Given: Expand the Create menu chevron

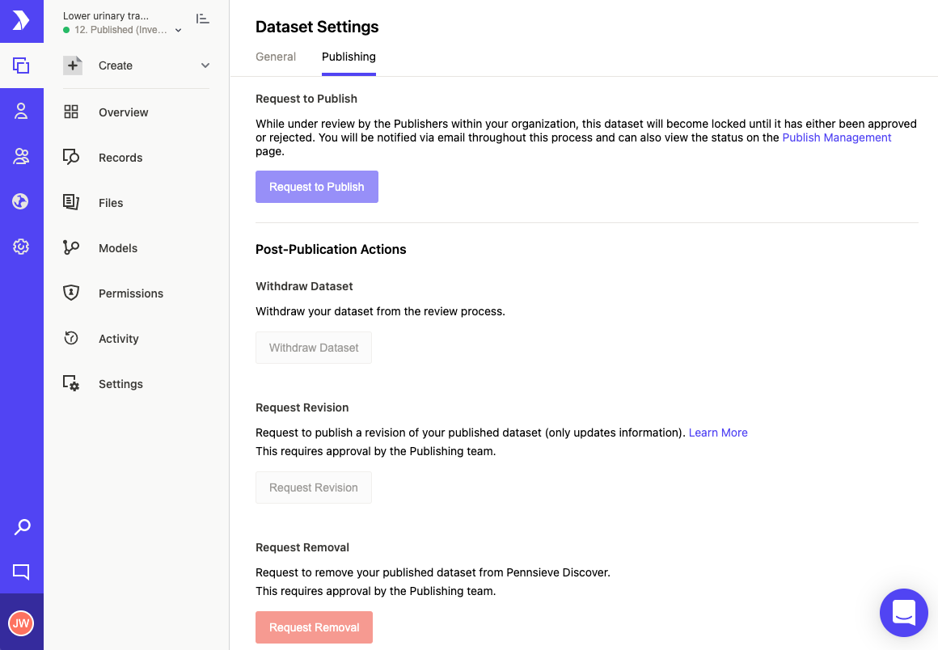Looking at the screenshot, I should point(205,65).
